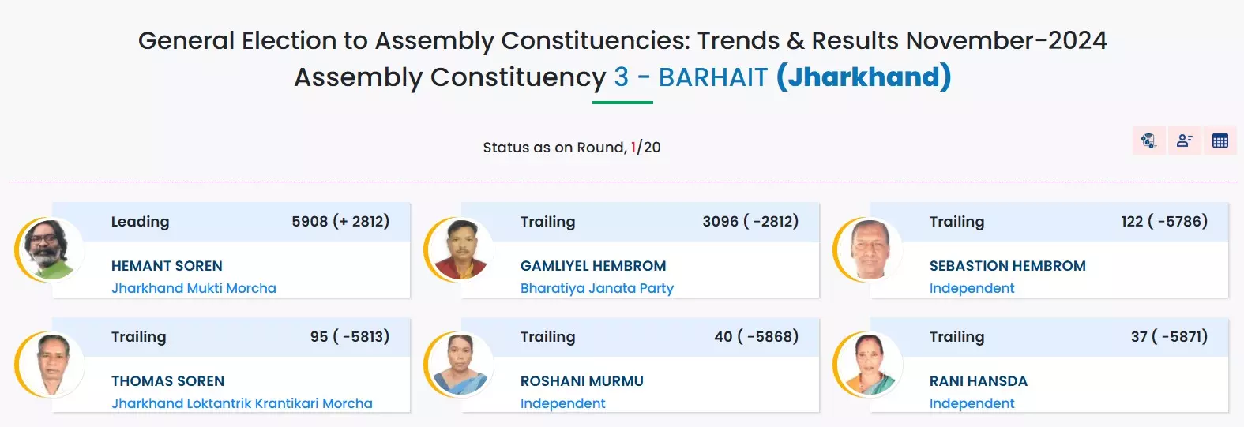Screen dimensions: 1244x427
Task: Select the GAMLIYEL HEMBROM candidate name
Action: point(593,266)
